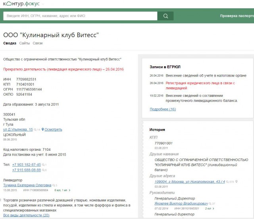254x219 pixels.
Task: Click the ИНН value 7709882531
Action: coord(26,79)
